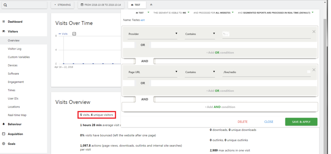Click the Visitors binoculars icon
Viewport: 331px width, 154px height.
pos(4,32)
